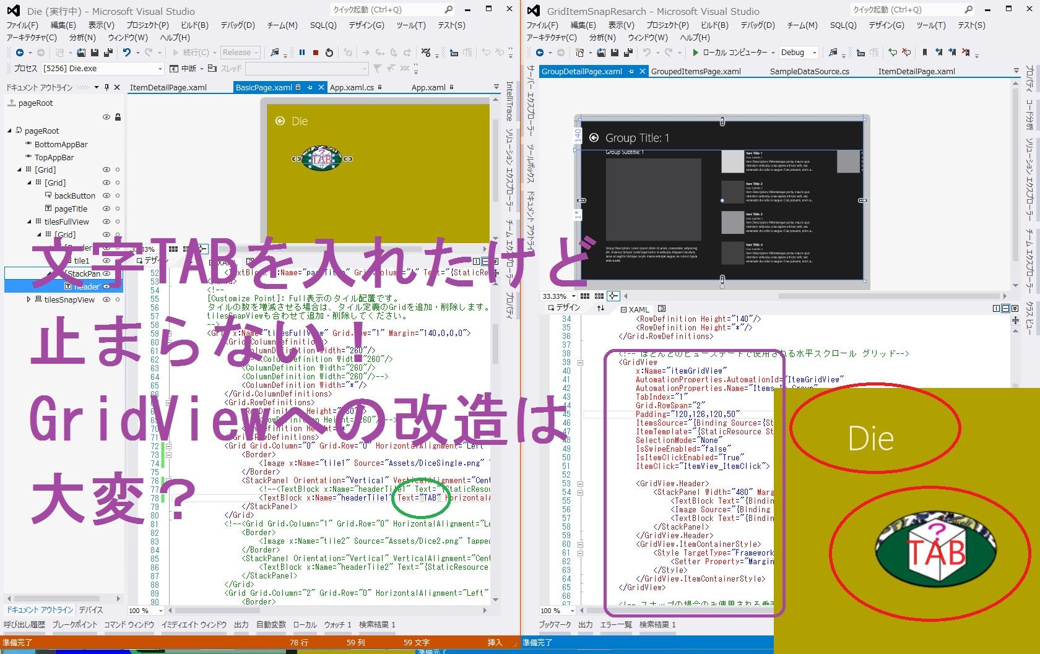Switch to the App.xaml.cs tab

352,87
